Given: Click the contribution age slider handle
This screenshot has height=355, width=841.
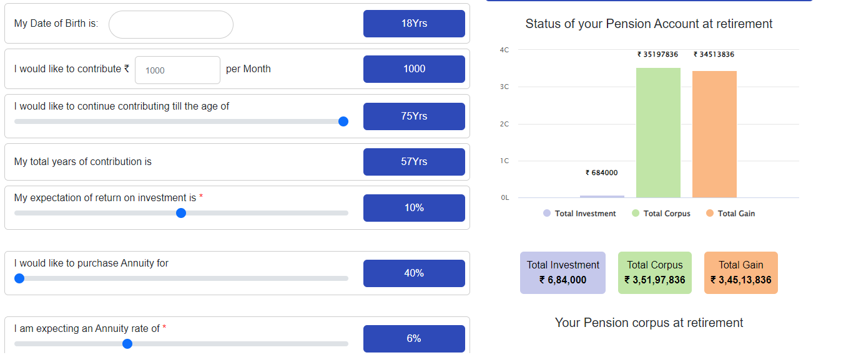Looking at the screenshot, I should tap(343, 121).
